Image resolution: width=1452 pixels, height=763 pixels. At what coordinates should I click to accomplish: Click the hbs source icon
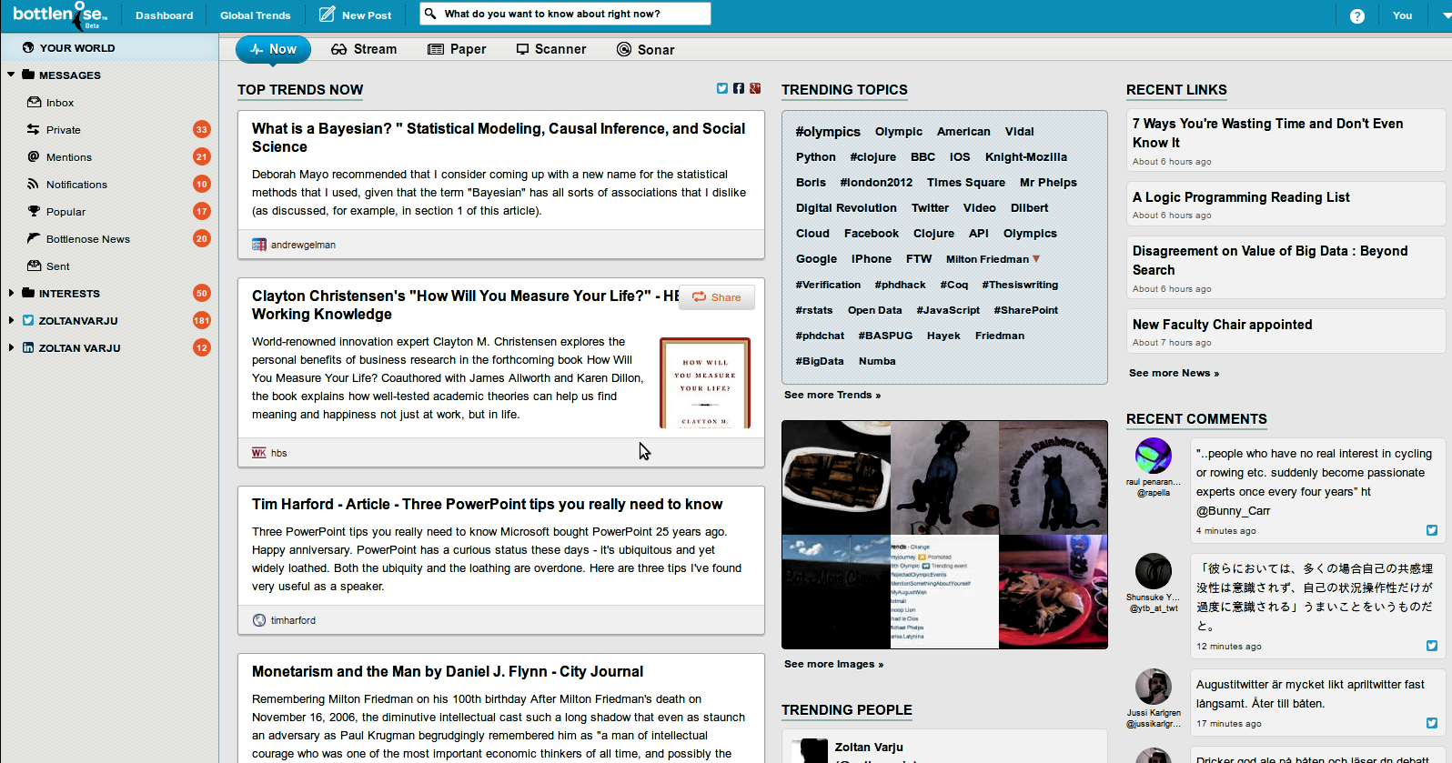[x=259, y=453]
